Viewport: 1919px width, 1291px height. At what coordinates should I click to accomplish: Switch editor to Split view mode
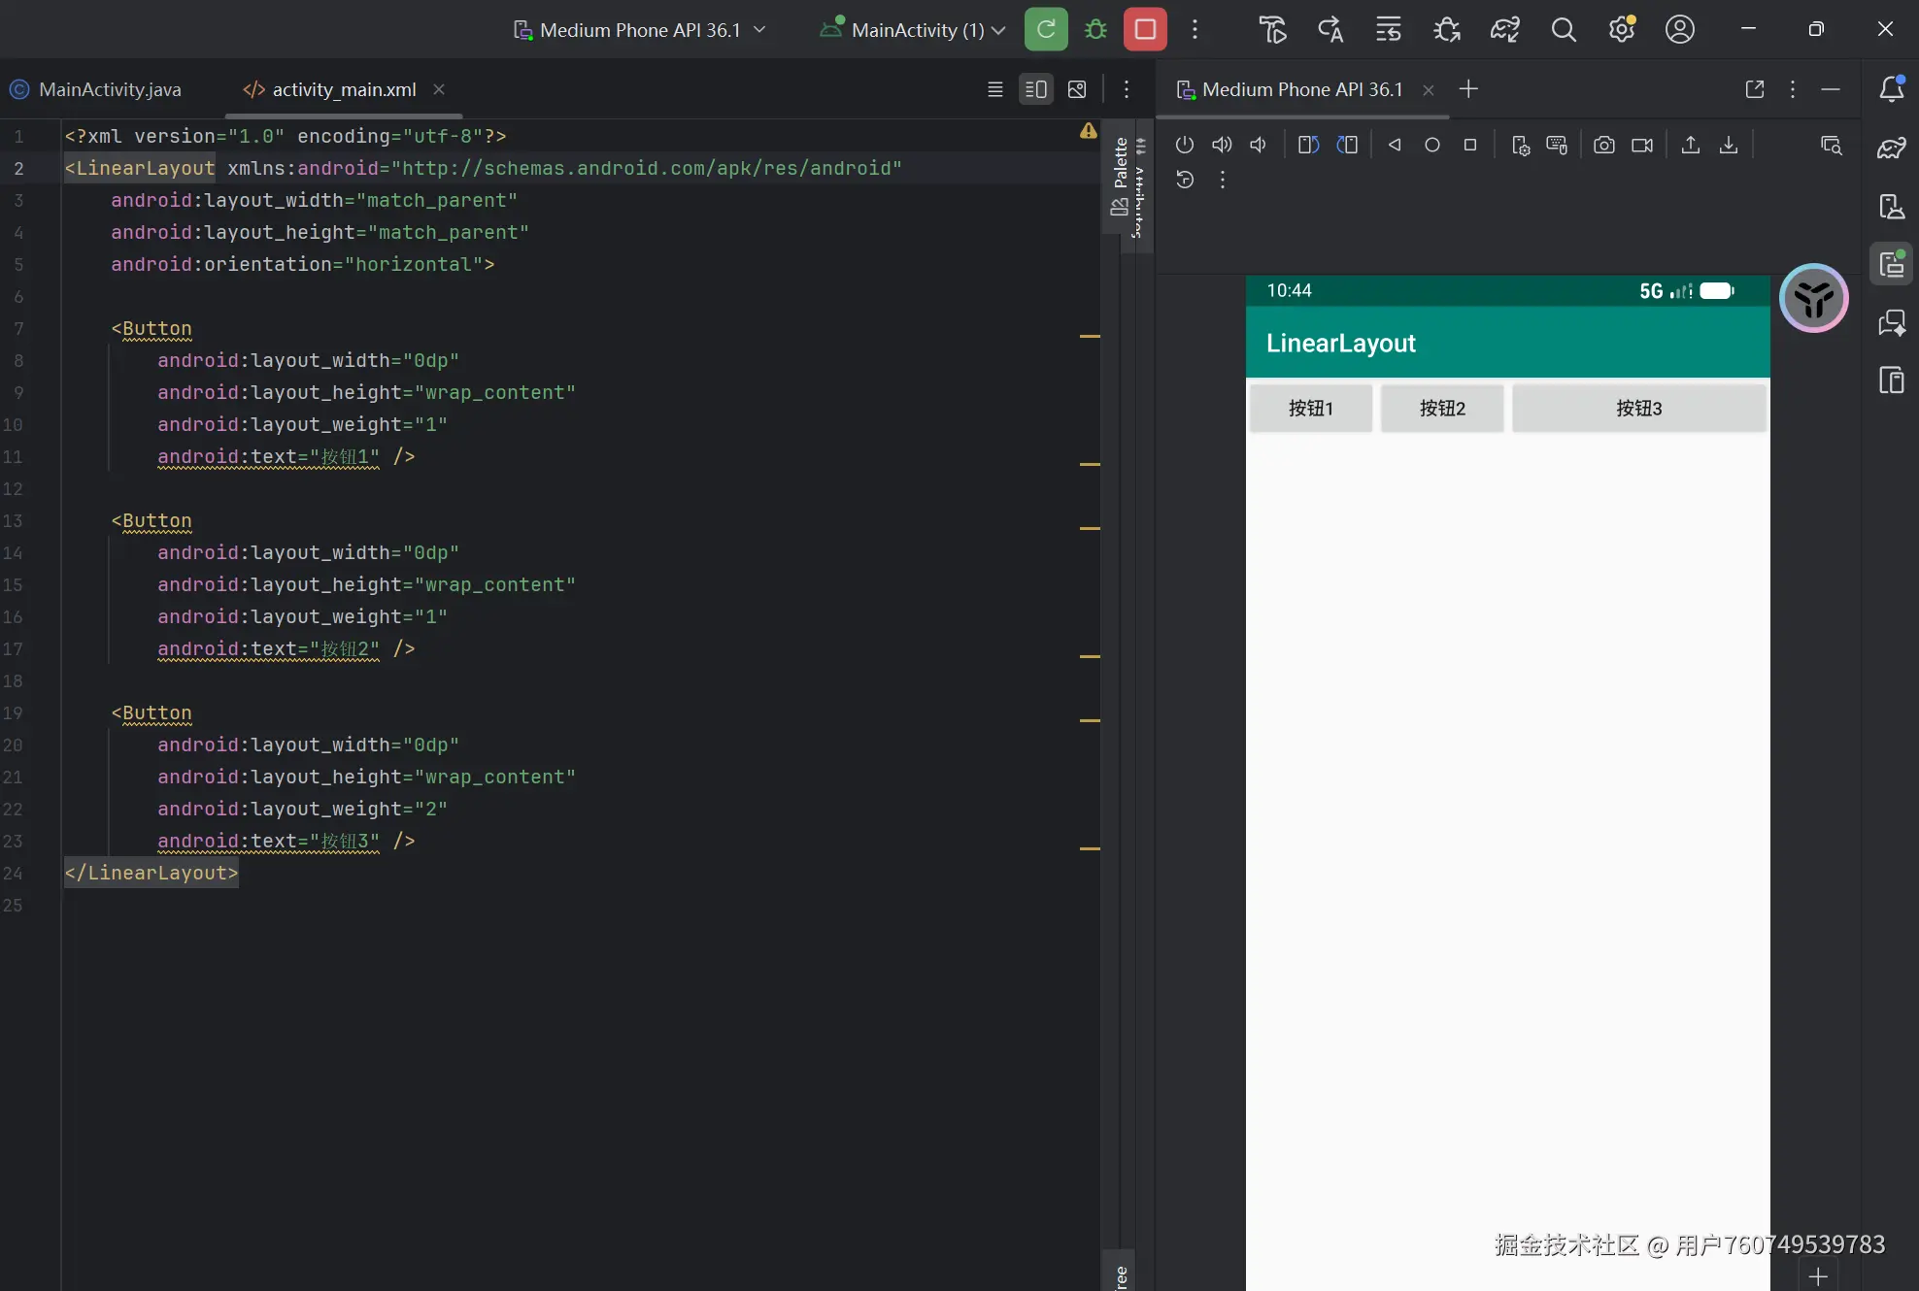[x=1036, y=89]
